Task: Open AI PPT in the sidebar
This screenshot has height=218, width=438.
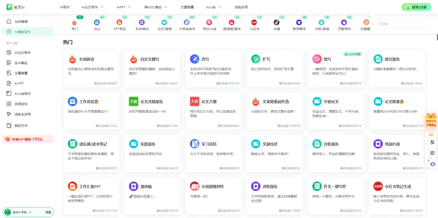Action: click(28, 83)
